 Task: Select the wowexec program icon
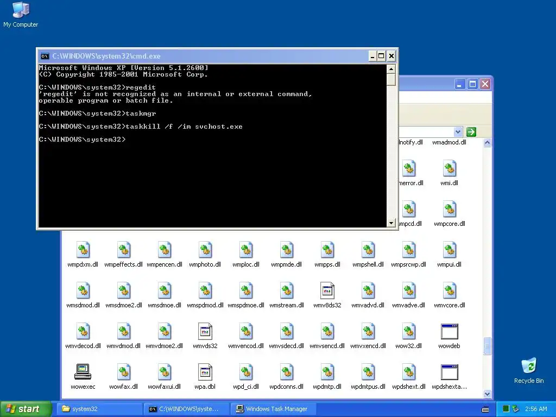point(83,372)
